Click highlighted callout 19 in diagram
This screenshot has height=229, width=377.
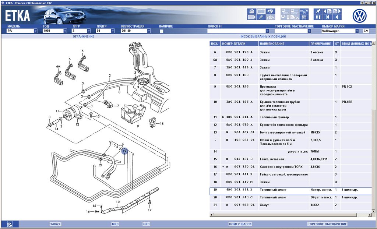[124, 151]
